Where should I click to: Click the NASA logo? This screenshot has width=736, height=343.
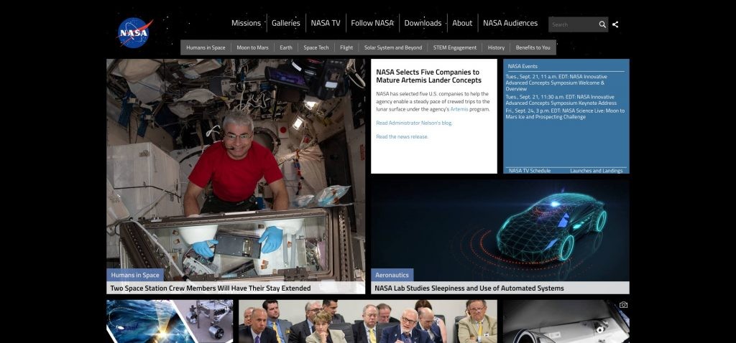(x=134, y=33)
